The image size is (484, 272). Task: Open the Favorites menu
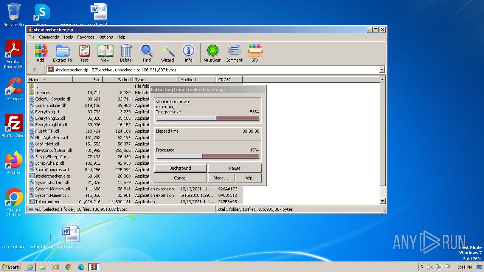86,37
